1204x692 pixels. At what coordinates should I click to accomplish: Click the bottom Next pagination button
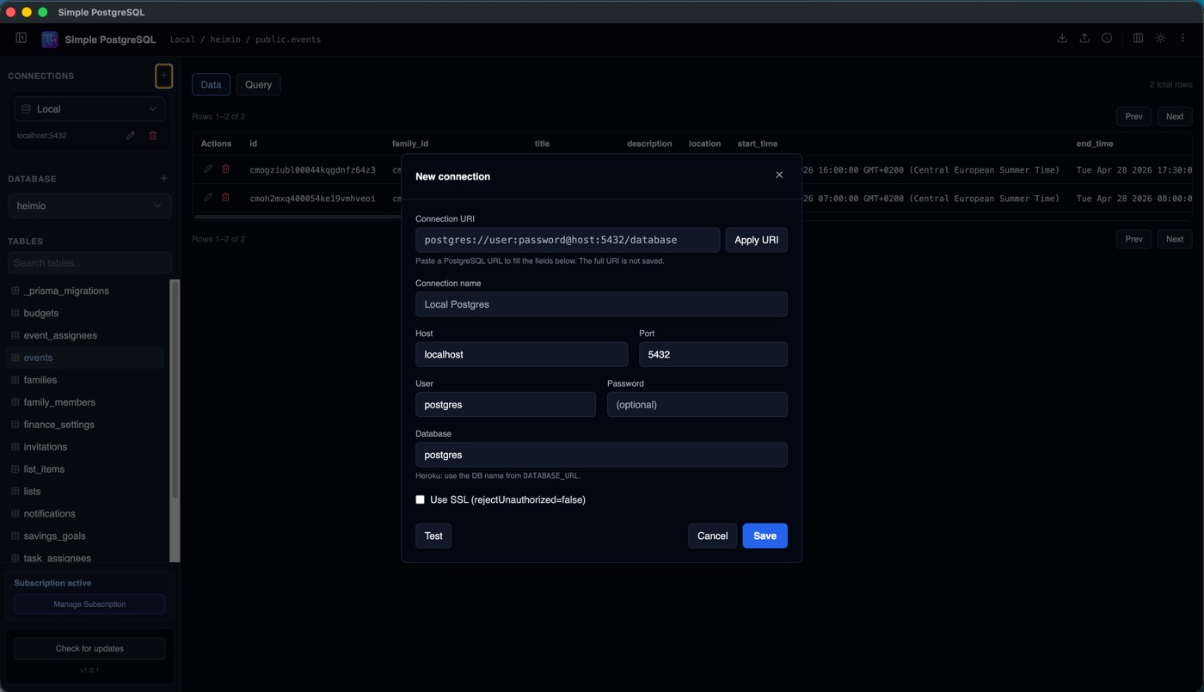click(1175, 239)
